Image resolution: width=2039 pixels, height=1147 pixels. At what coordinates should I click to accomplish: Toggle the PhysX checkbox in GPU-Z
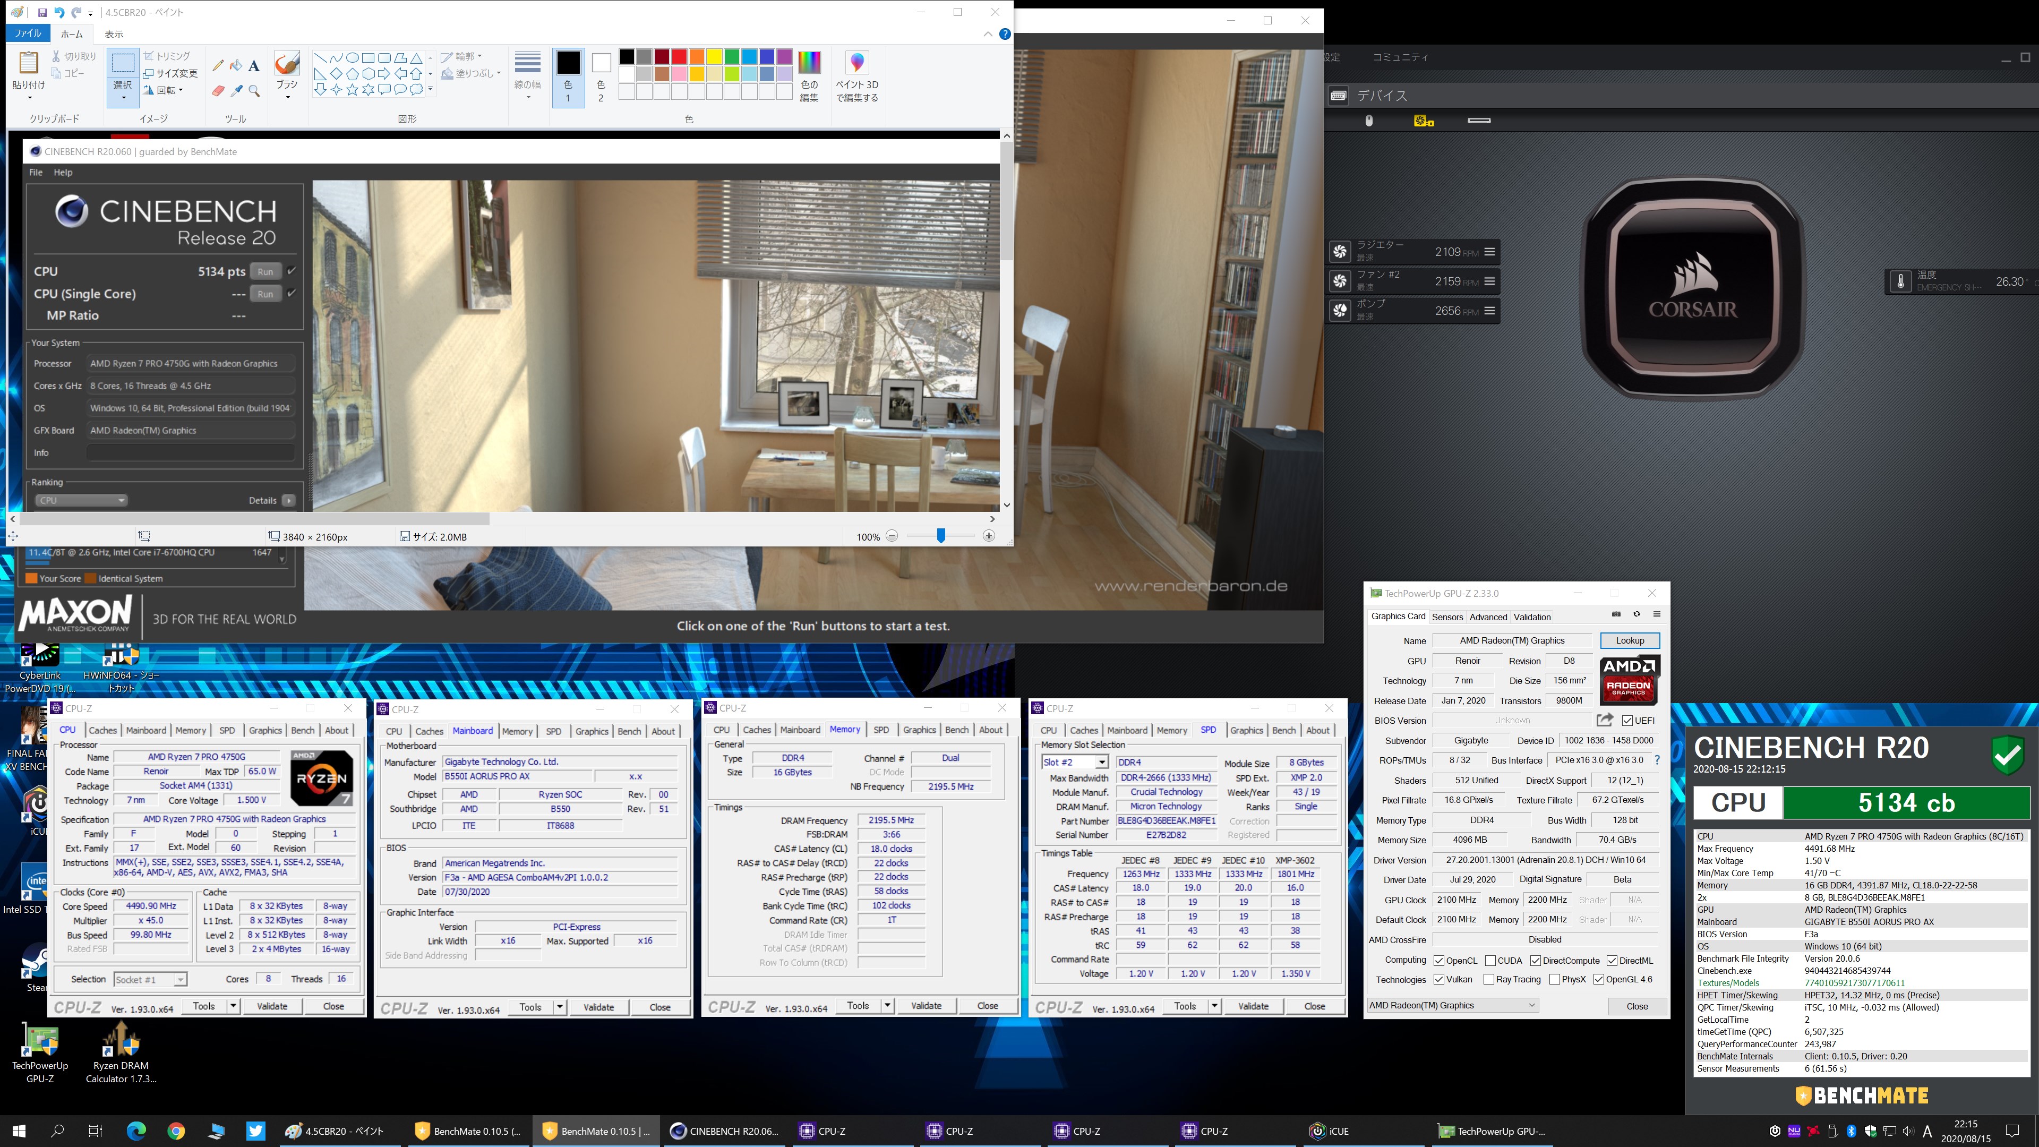(x=1555, y=979)
